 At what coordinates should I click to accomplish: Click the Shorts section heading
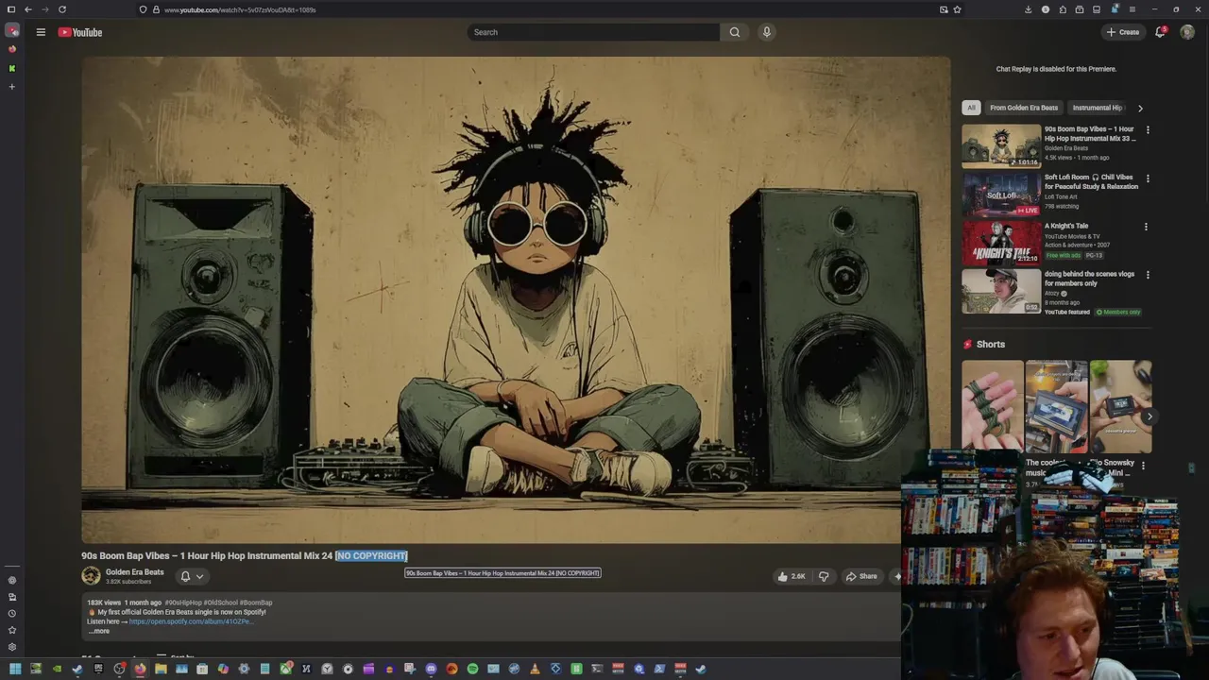991,345
